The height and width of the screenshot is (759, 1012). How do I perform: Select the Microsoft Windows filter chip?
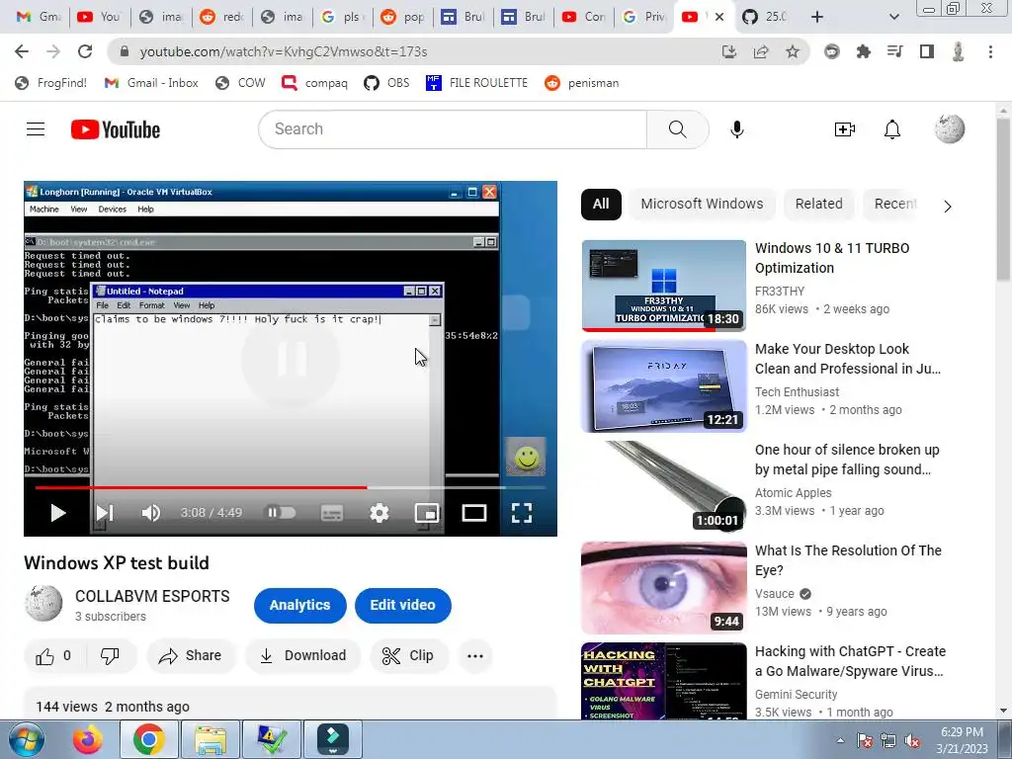[x=702, y=204]
